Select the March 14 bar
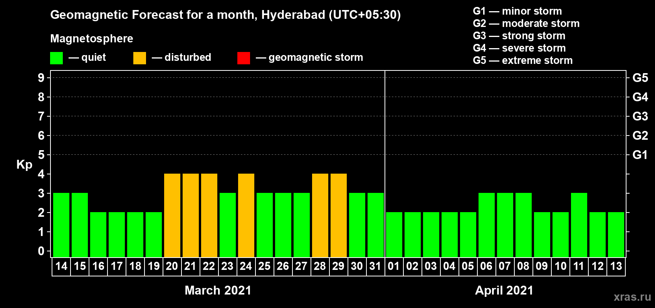655x308 pixels. [x=61, y=225]
